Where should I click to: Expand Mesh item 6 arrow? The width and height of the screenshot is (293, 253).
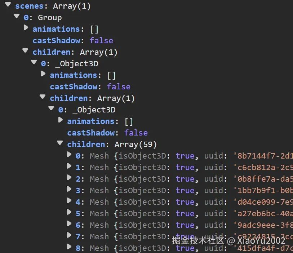coord(69,224)
